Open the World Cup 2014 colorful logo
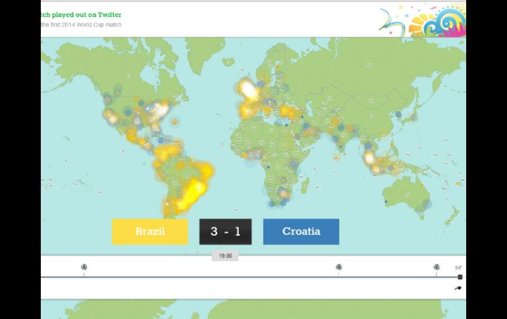Screen dimensions: 507x319 click(421, 20)
